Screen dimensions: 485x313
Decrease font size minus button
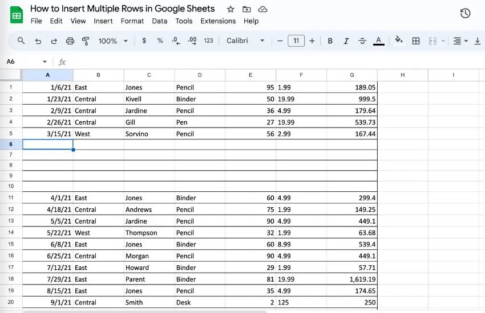(280, 41)
